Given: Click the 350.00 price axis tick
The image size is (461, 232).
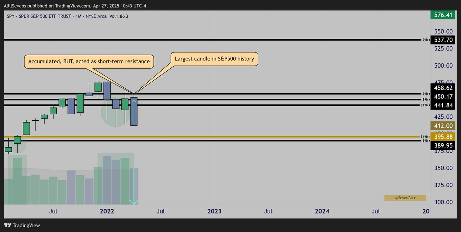Looking at the screenshot, I should click(x=443, y=168).
